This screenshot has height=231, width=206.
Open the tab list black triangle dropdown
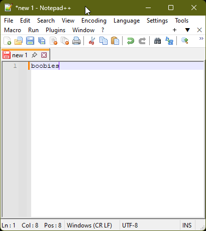click(x=187, y=30)
